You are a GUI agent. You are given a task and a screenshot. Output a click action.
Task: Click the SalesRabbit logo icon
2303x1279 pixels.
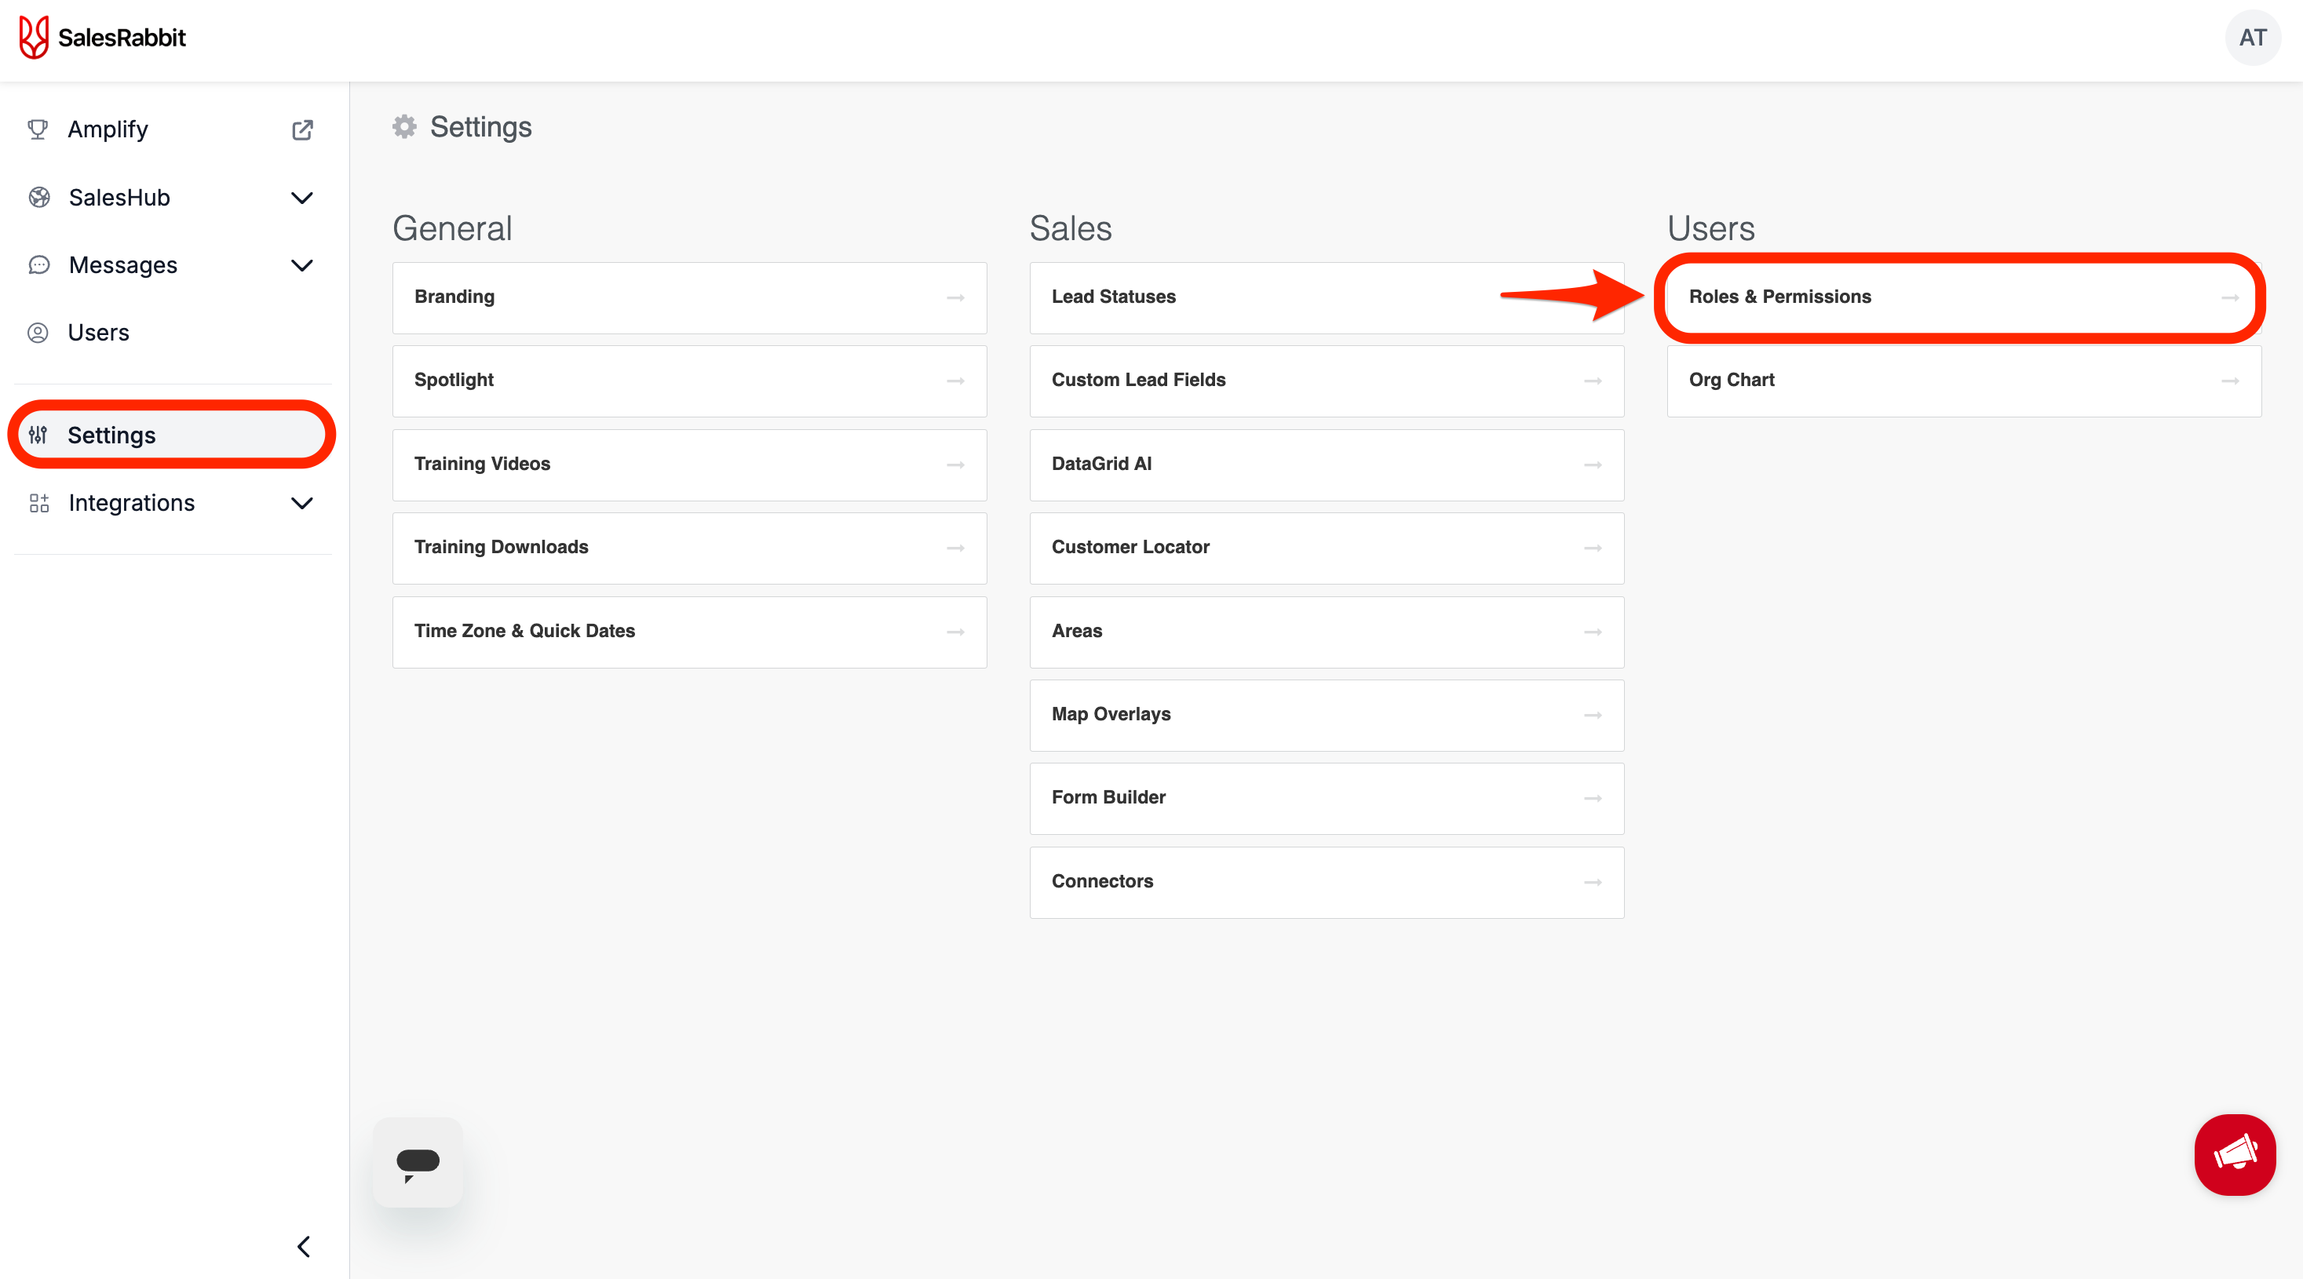tap(34, 38)
